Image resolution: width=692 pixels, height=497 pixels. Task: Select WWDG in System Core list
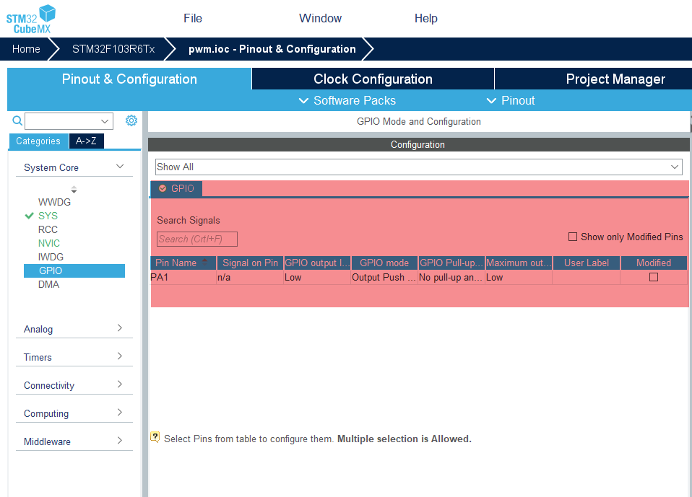(x=54, y=202)
